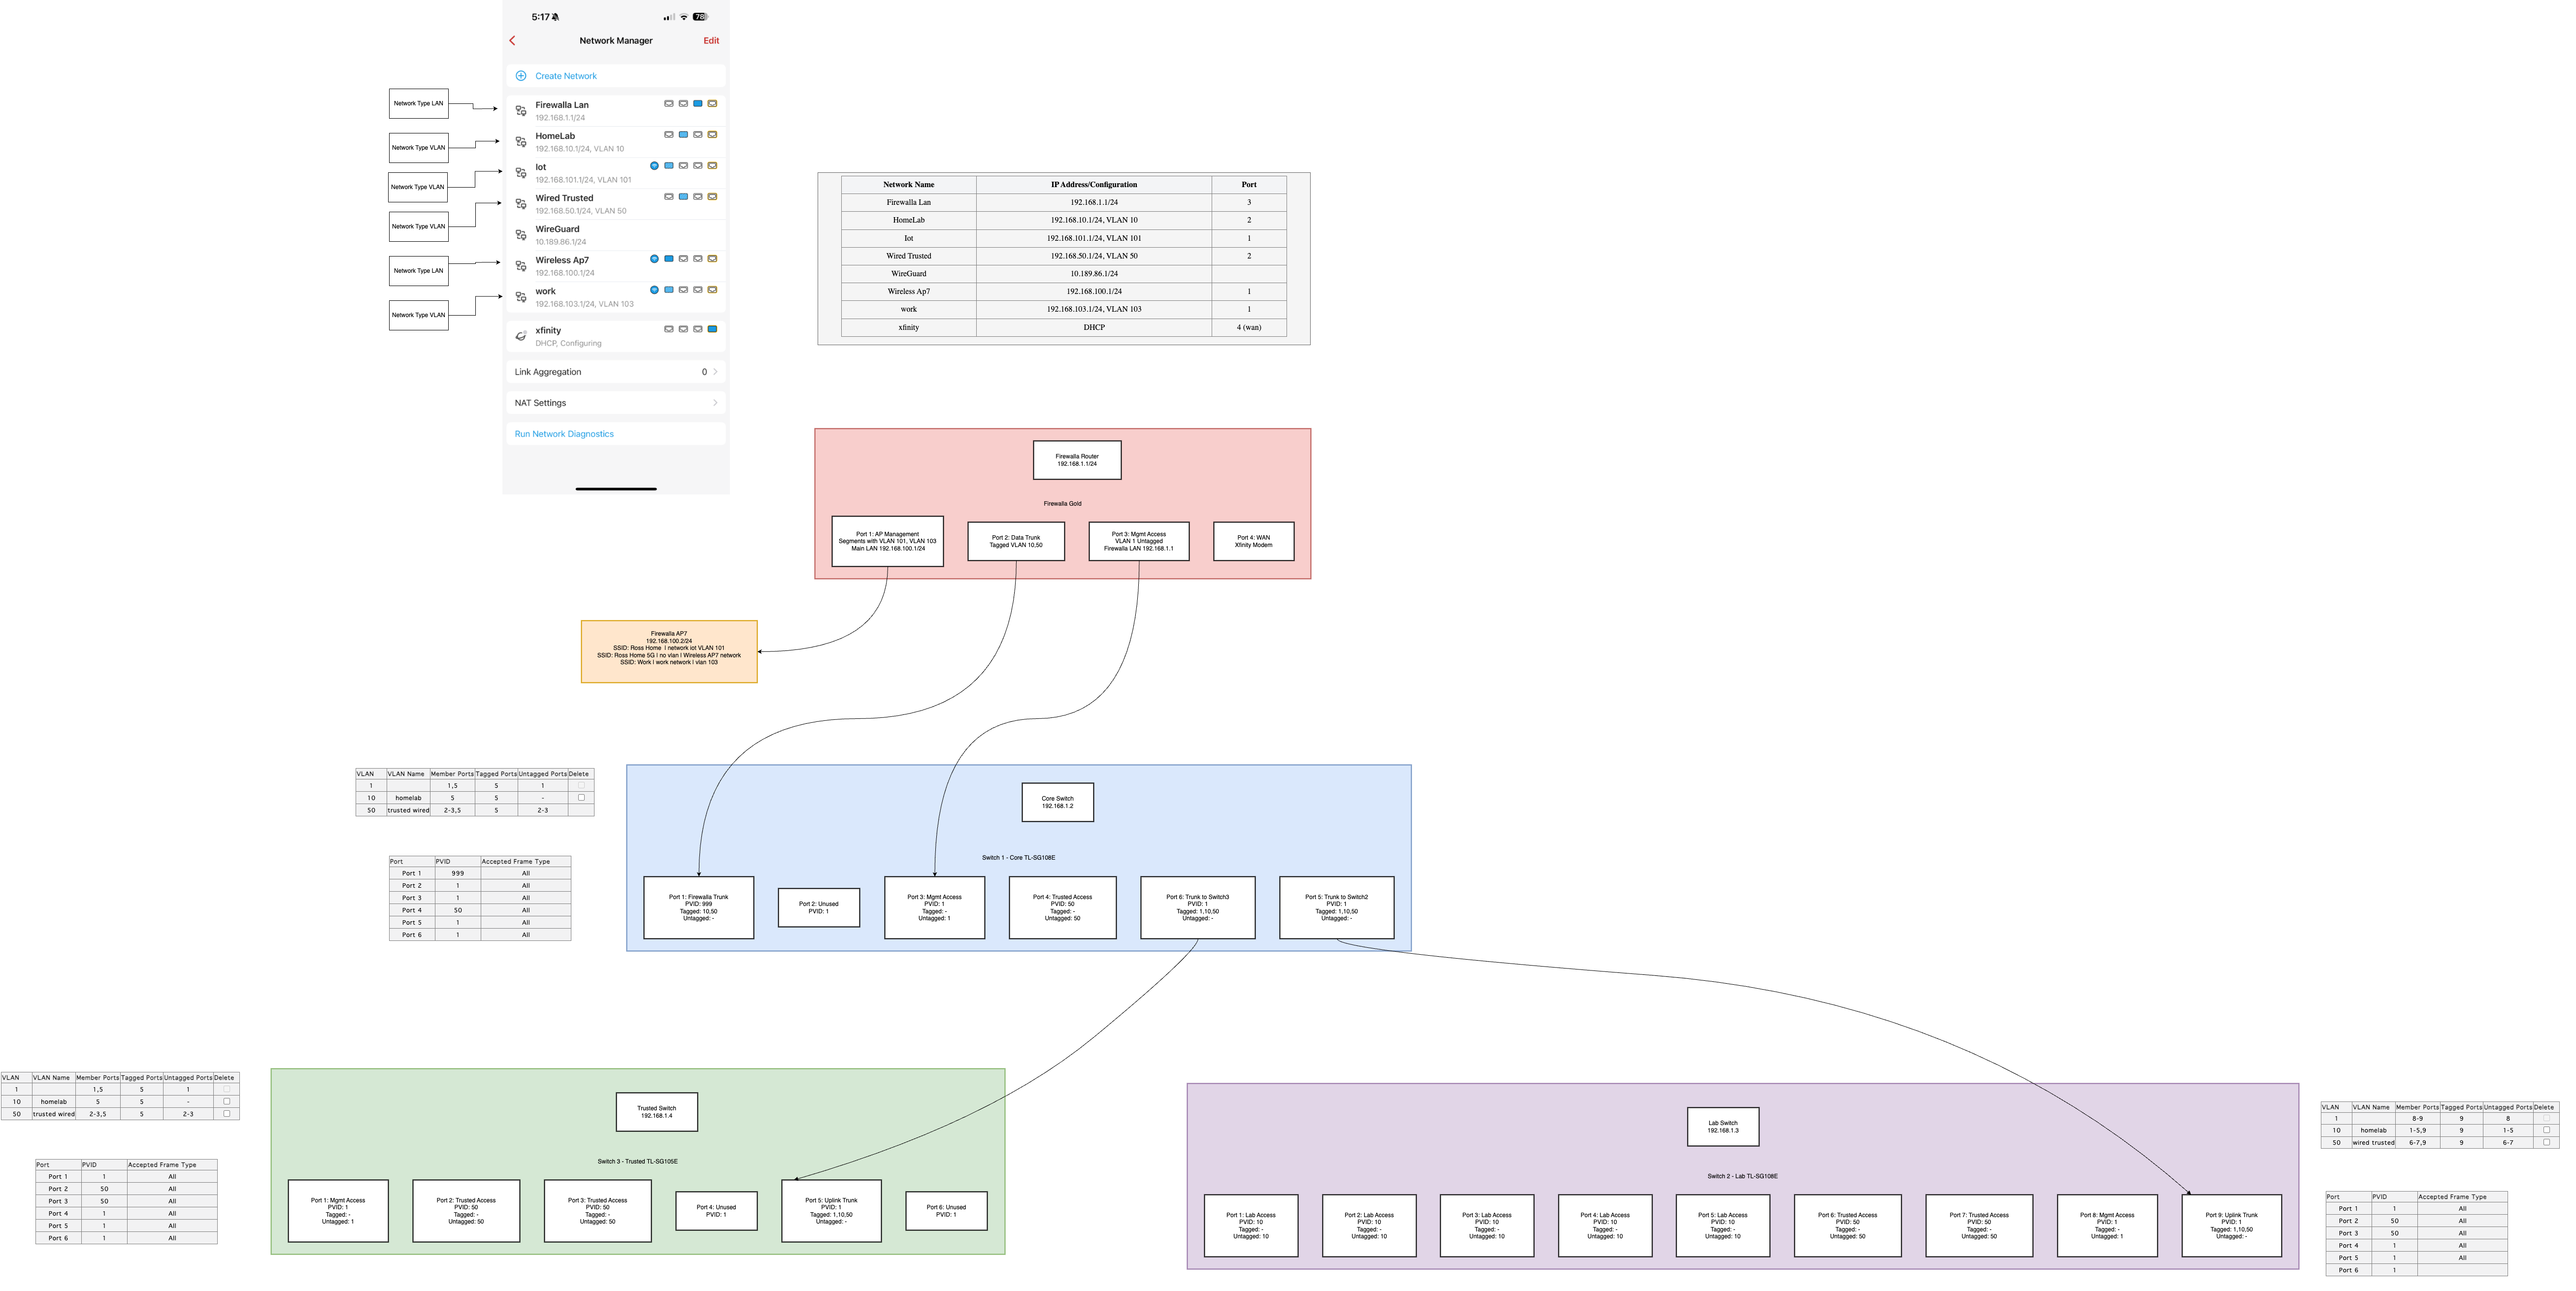Check homelab Delete box beside Core Switch table
This screenshot has height=1291, width=2576.
[x=581, y=798]
